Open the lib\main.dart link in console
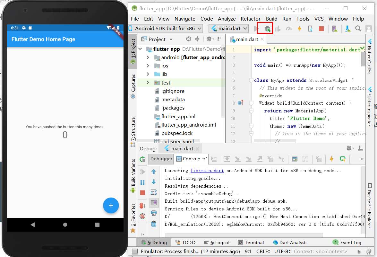The width and height of the screenshot is (377, 257). pyautogui.click(x=207, y=171)
